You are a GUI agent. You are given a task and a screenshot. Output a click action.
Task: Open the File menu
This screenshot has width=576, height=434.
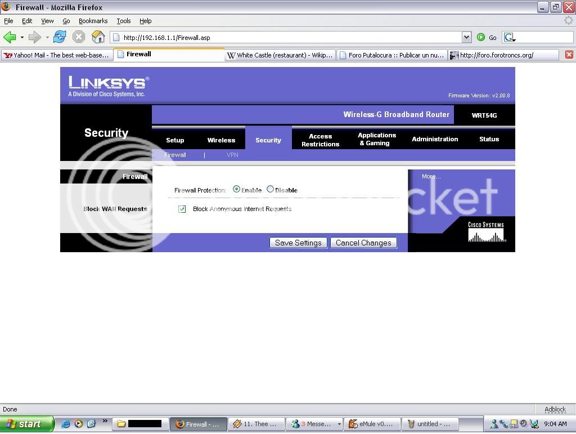point(8,21)
